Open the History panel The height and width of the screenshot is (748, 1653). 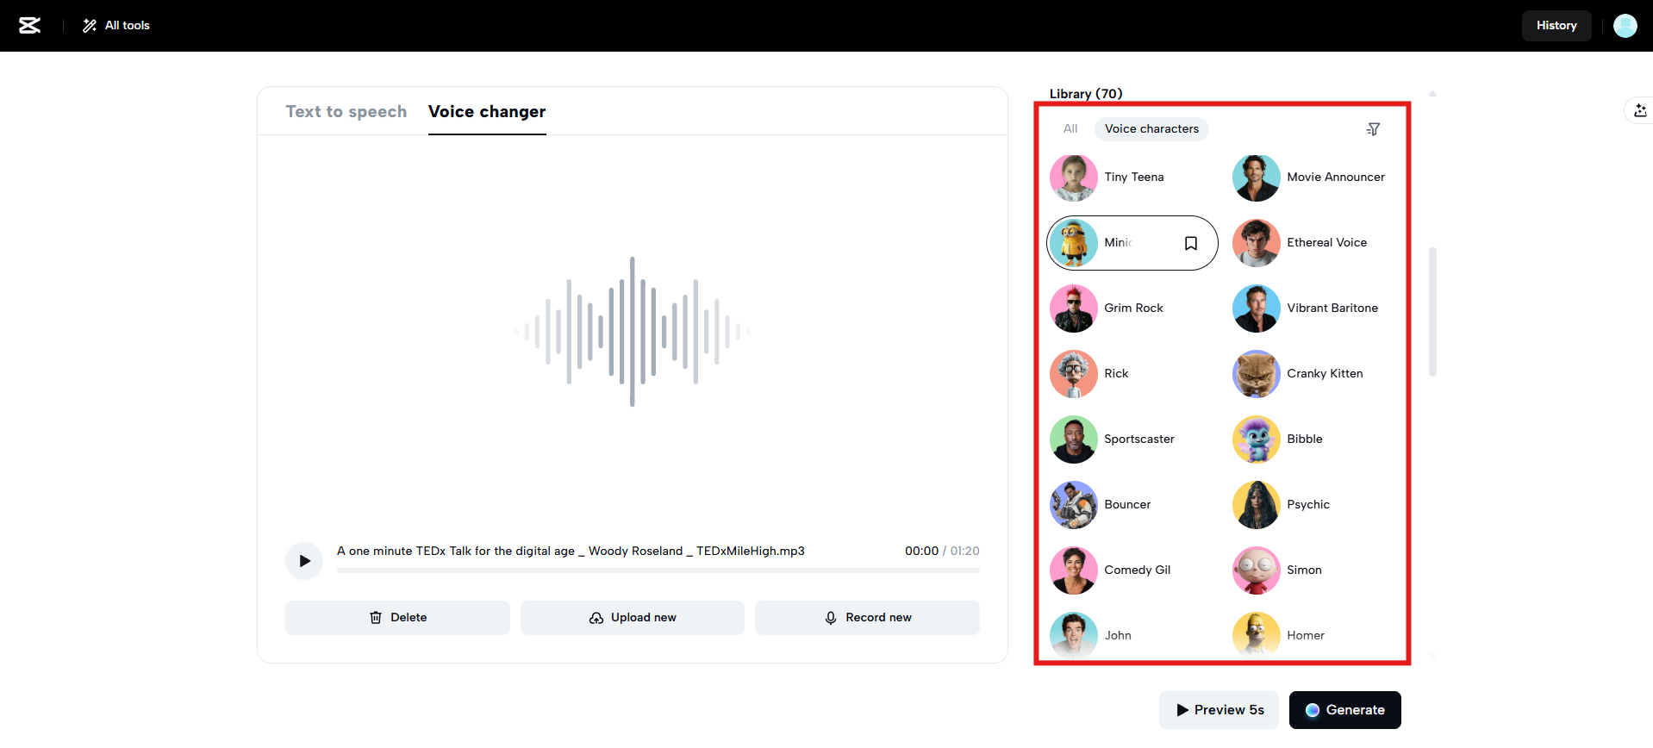[1556, 26]
